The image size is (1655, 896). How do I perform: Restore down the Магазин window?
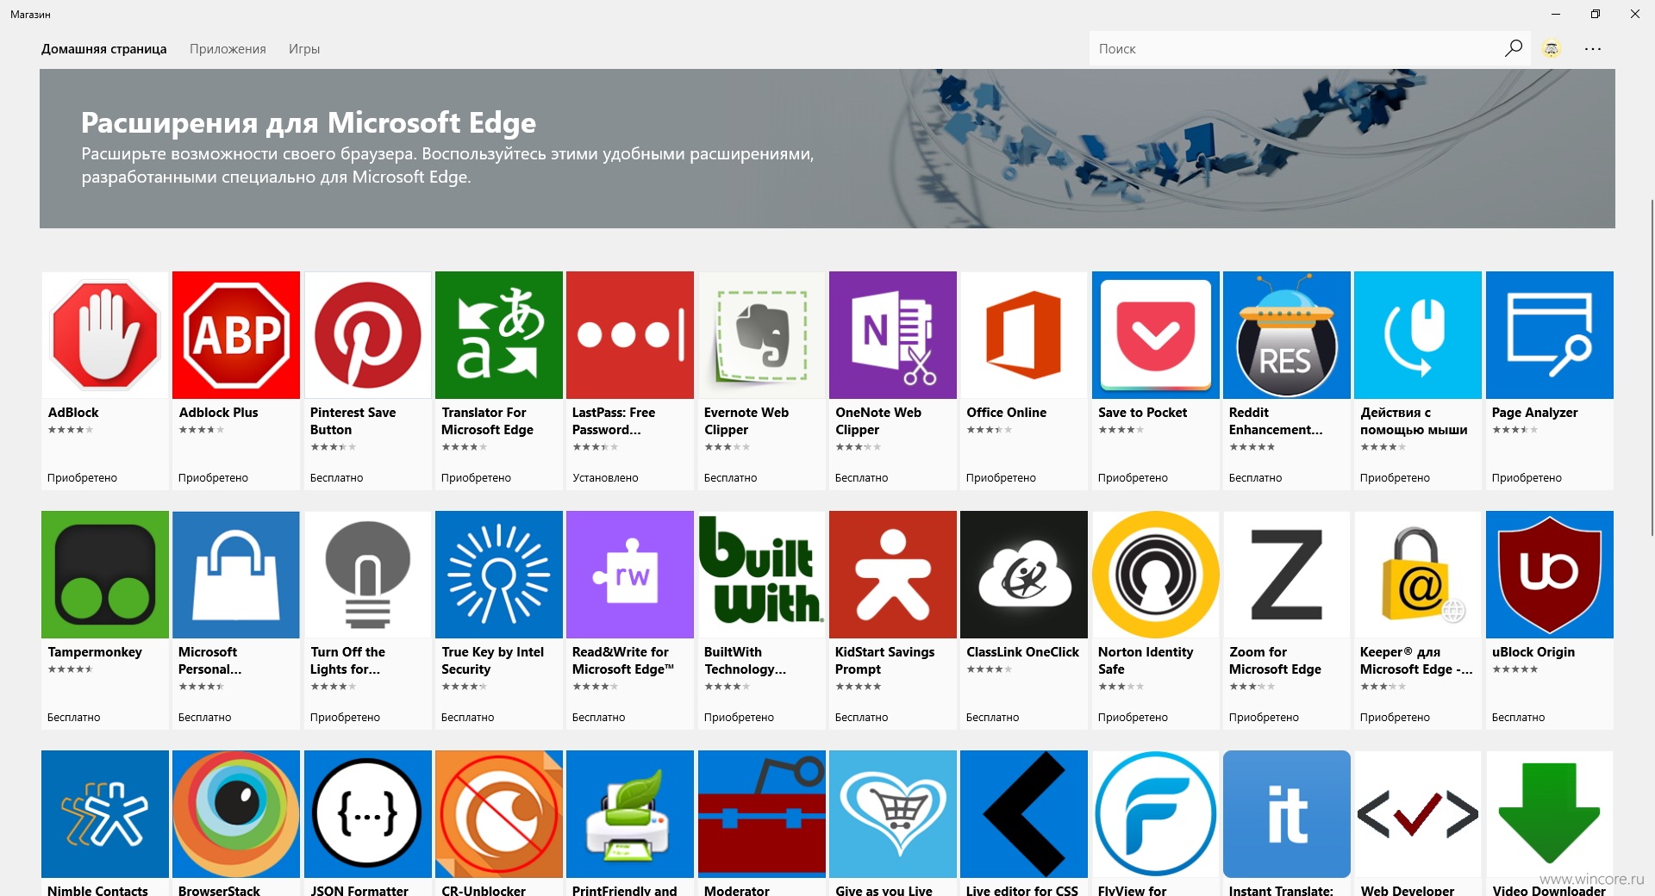point(1596,14)
